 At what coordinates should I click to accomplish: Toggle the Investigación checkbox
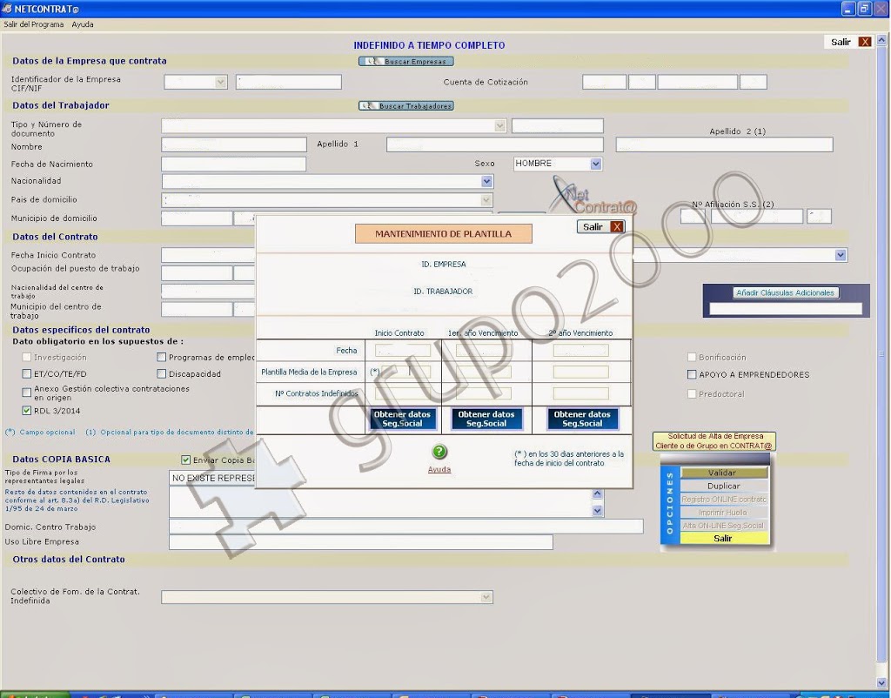(27, 357)
